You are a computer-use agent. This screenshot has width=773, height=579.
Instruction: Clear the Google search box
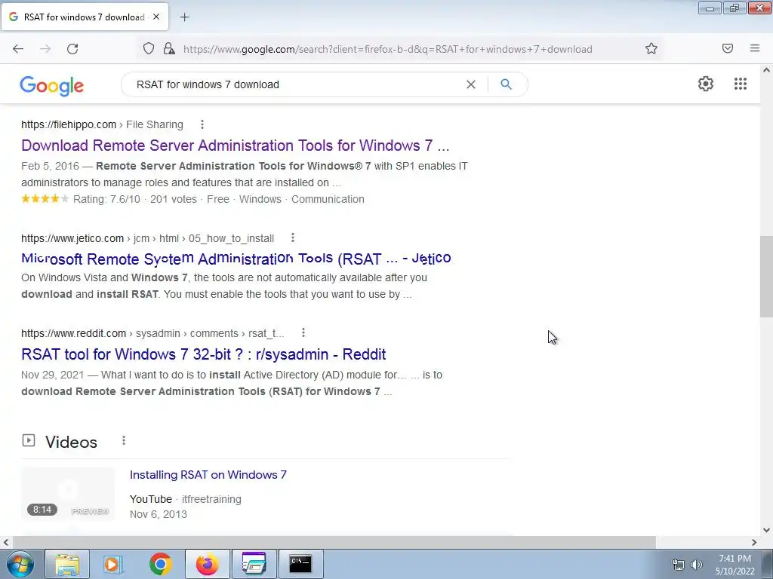(471, 84)
